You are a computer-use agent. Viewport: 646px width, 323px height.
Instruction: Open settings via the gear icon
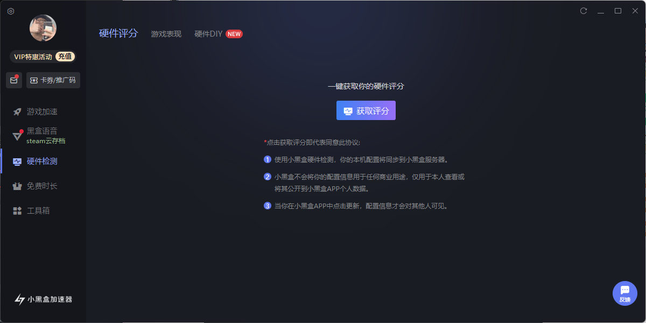pos(11,11)
